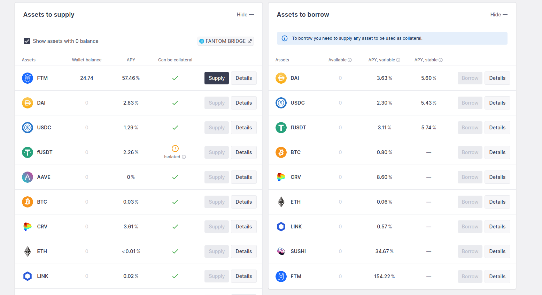
Task: Click the Supply button for DAI
Action: [217, 103]
